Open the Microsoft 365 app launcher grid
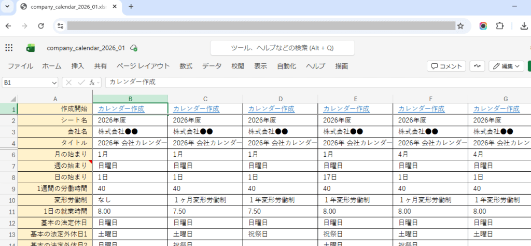 tap(9, 48)
